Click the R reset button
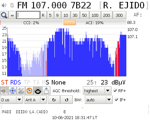The image size is (150, 120). pyautogui.click(x=43, y=15)
